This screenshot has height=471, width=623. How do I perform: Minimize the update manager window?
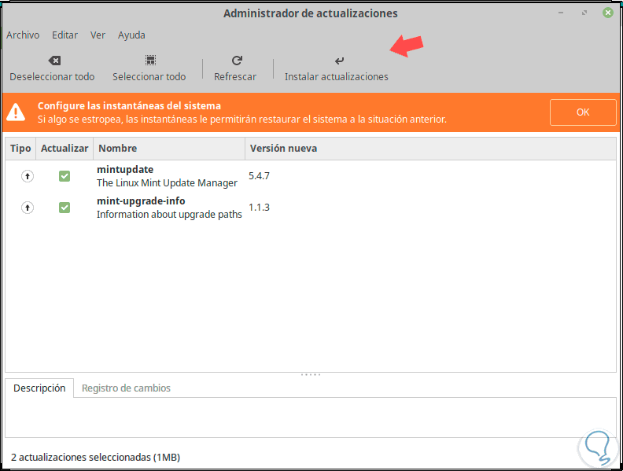coord(561,13)
